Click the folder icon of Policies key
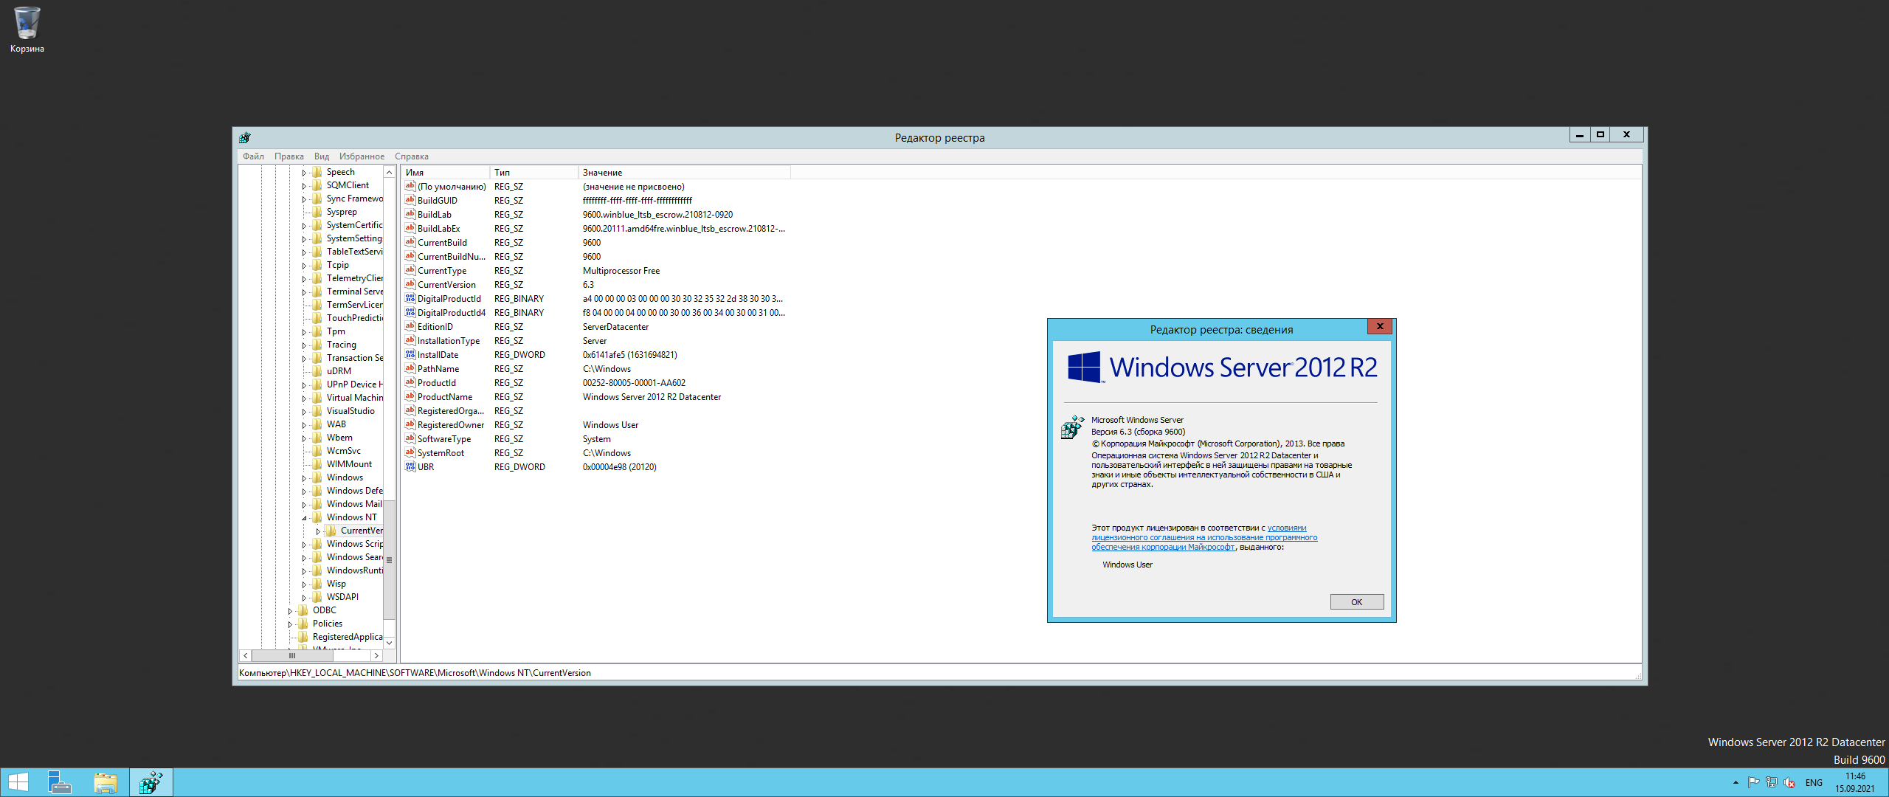Viewport: 1889px width, 797px height. pos(303,624)
